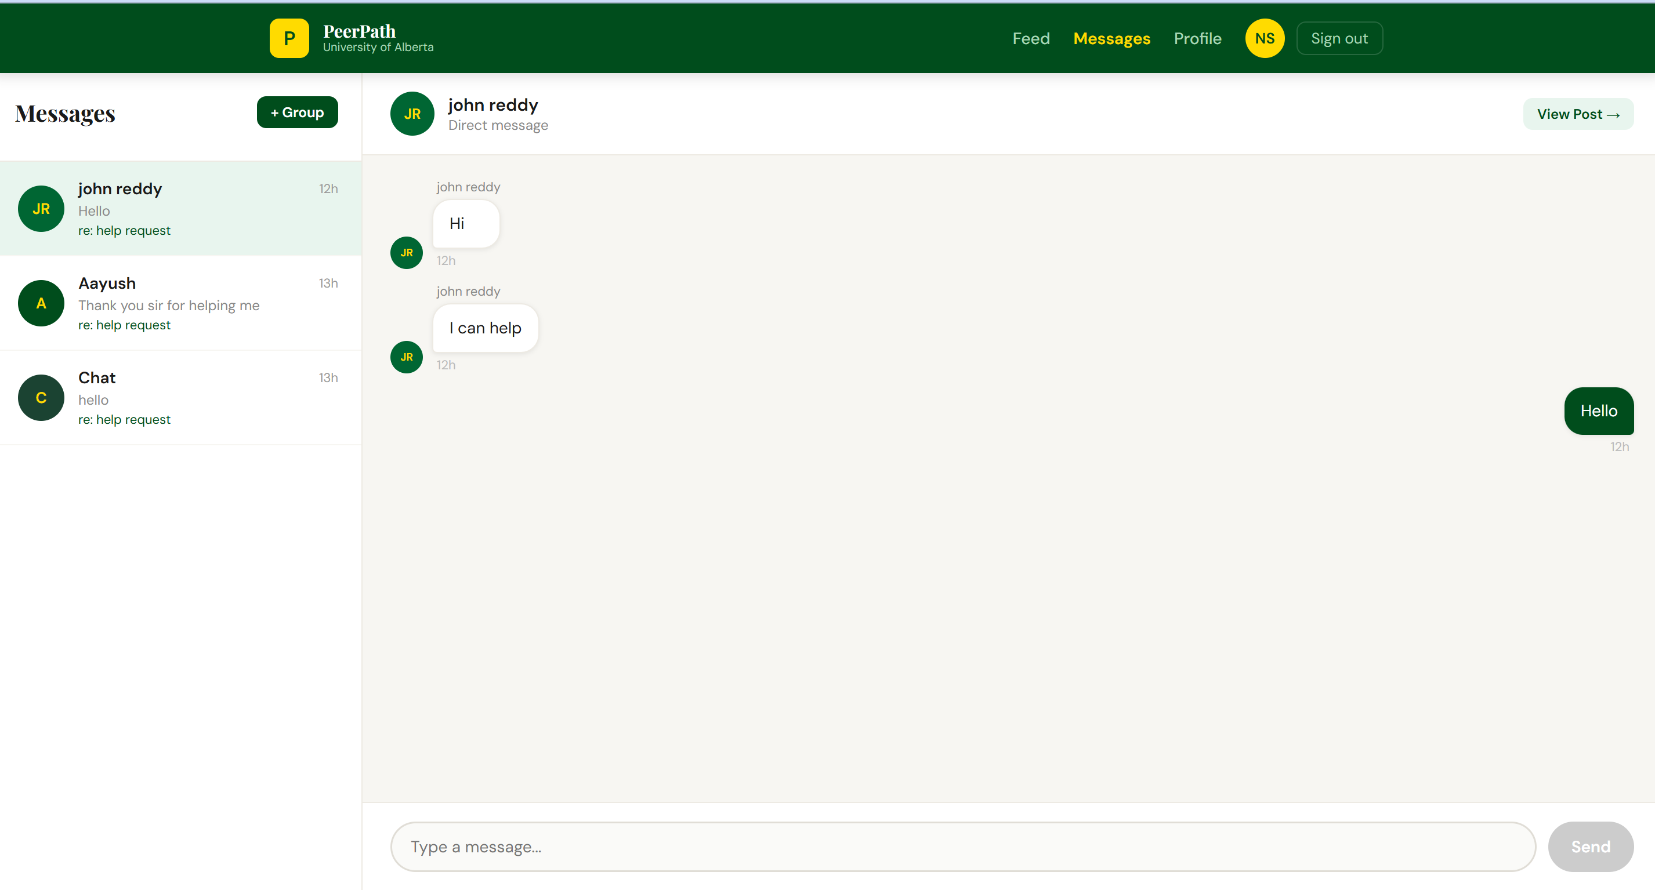Create a new group with + Group
This screenshot has width=1655, height=890.
coord(297,112)
